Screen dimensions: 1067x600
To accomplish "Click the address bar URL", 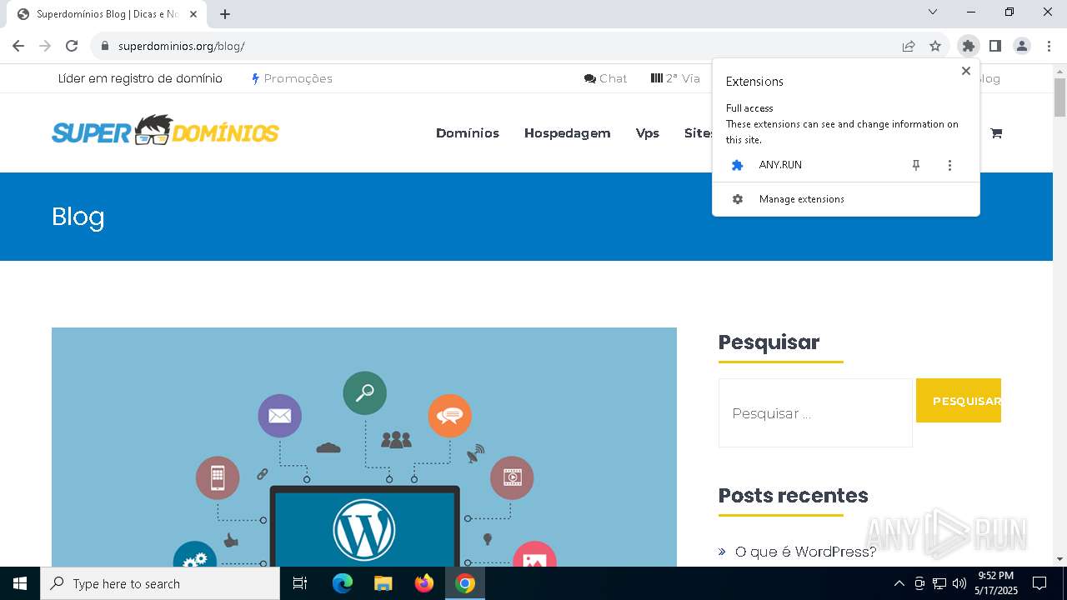I will (182, 46).
